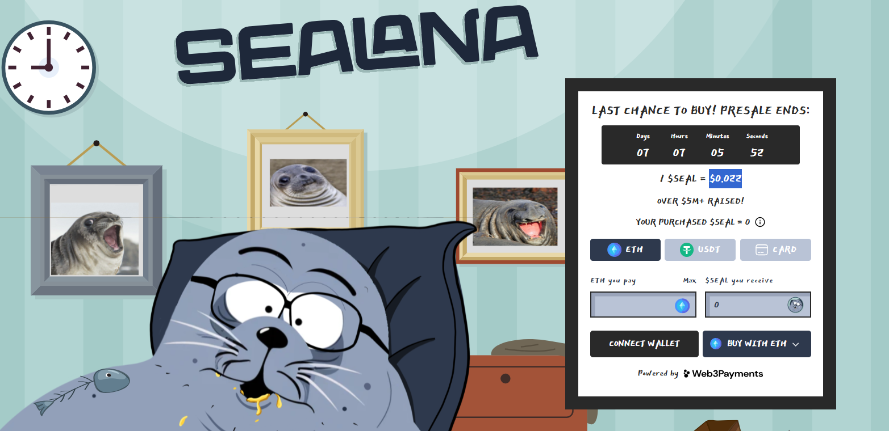Click the highlighted $0.022 price
The width and height of the screenshot is (889, 431).
click(x=725, y=179)
